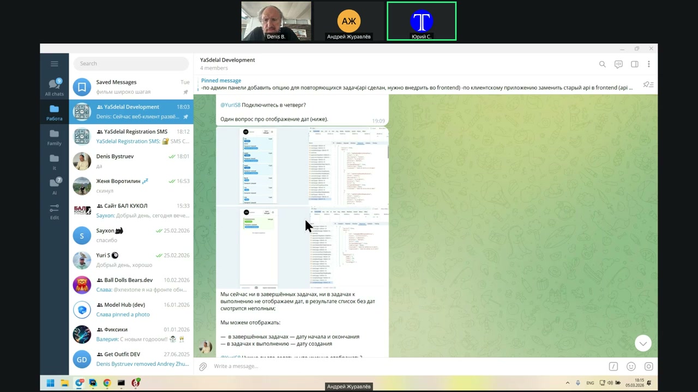Jump to latest messages with down-arrow button
The image size is (698, 392).
[x=643, y=343]
